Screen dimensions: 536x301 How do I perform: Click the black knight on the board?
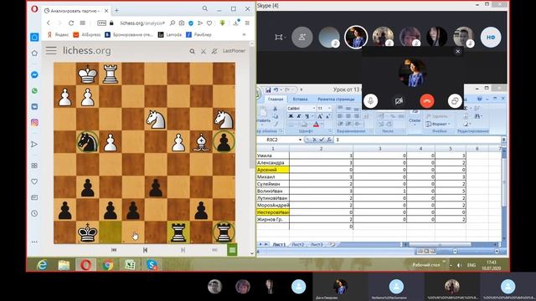pos(87,141)
